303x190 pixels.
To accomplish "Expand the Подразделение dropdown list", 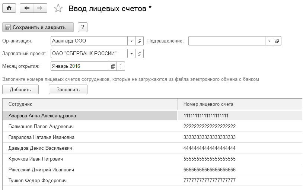I will [x=269, y=41].
